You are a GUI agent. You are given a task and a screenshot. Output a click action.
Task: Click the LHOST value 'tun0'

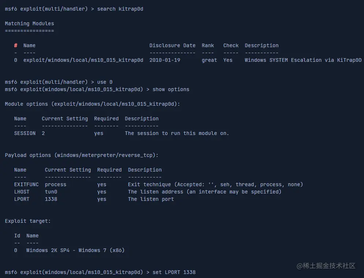click(51, 192)
